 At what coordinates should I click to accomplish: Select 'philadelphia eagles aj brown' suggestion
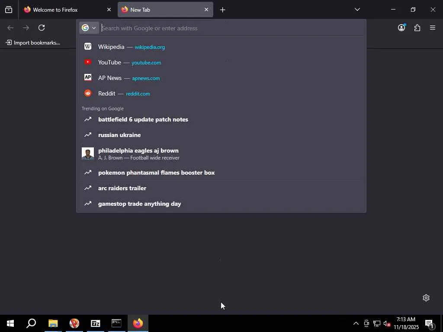click(x=221, y=154)
